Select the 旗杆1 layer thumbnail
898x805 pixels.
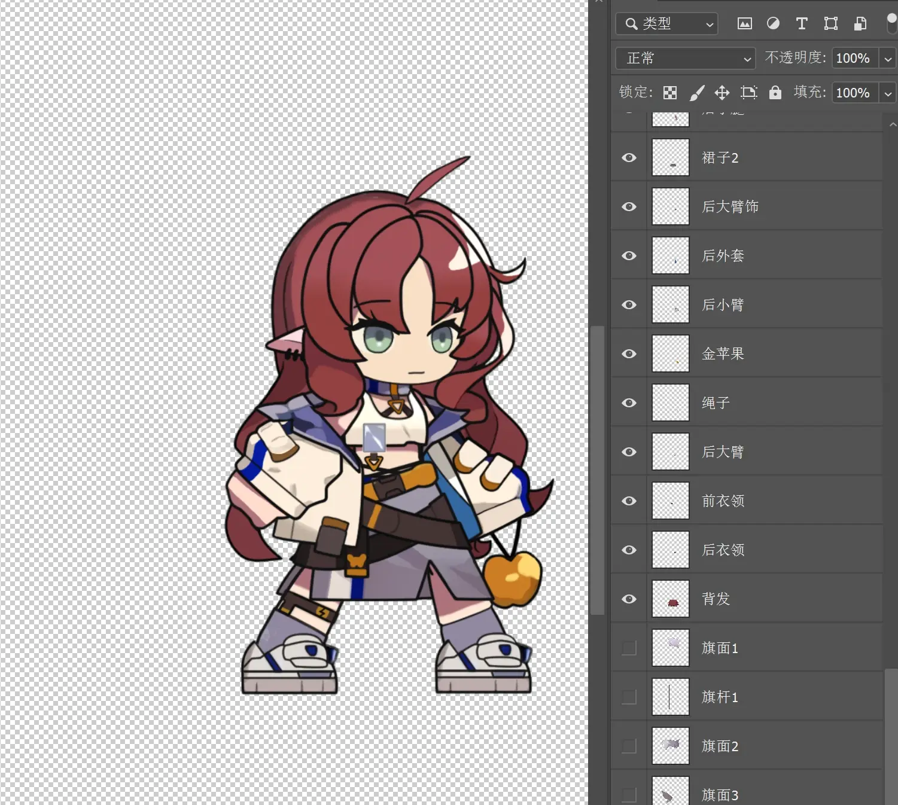(x=670, y=697)
